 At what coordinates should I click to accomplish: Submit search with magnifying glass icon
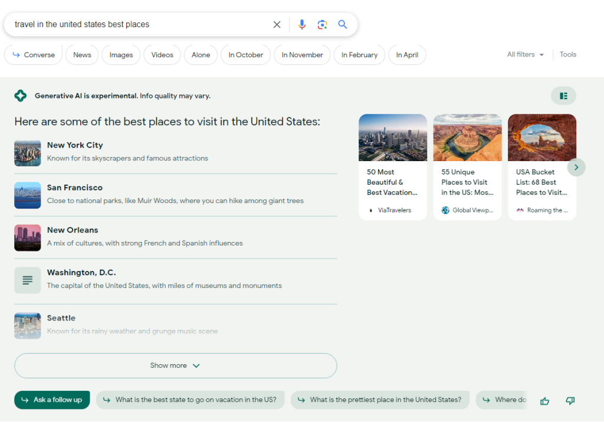(x=343, y=24)
